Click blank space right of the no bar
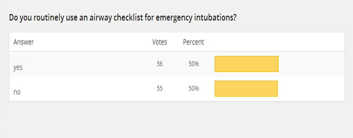The height and width of the screenshot is (138, 353). tap(310, 89)
